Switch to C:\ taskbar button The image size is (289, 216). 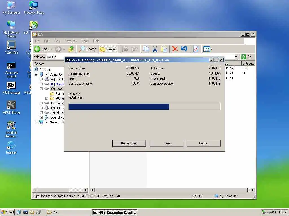(68, 212)
